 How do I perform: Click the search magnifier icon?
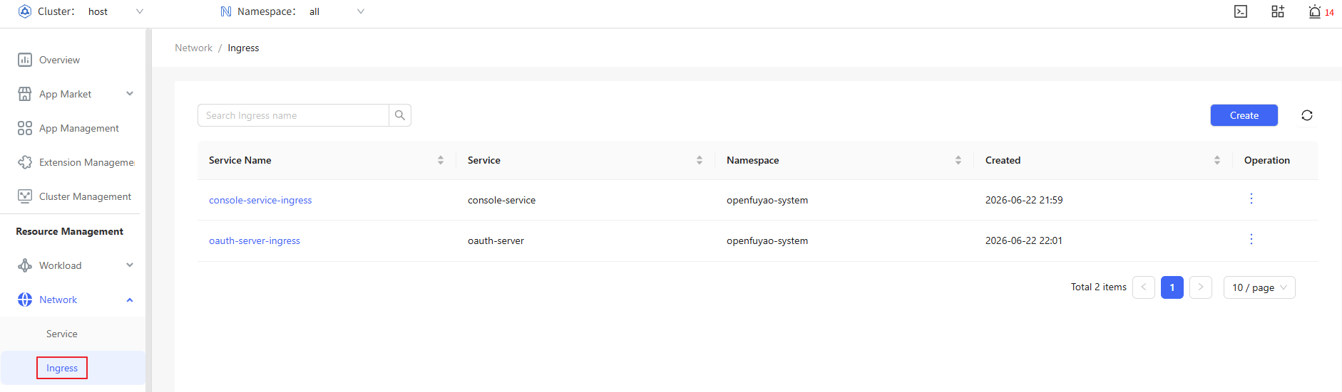click(x=400, y=115)
